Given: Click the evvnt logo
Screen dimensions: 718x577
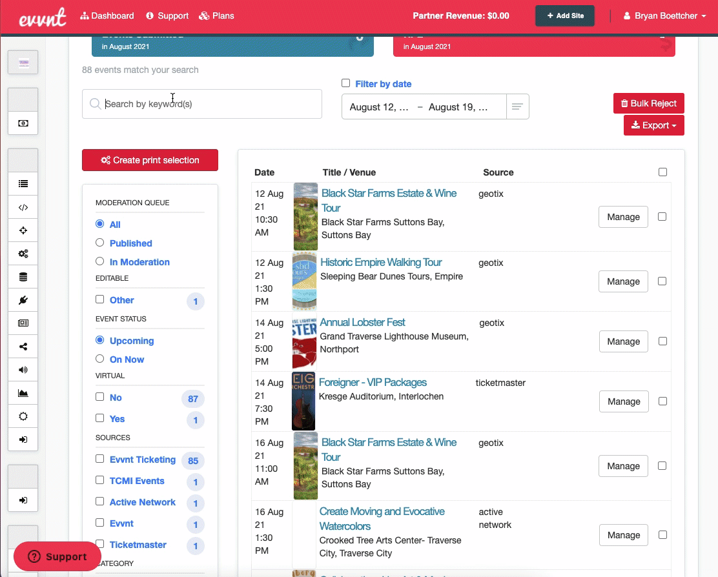Looking at the screenshot, I should (43, 17).
